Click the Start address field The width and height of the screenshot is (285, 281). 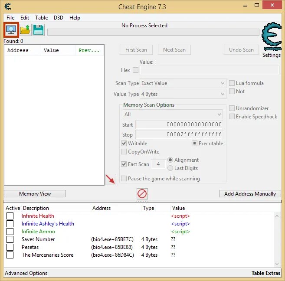coord(179,124)
